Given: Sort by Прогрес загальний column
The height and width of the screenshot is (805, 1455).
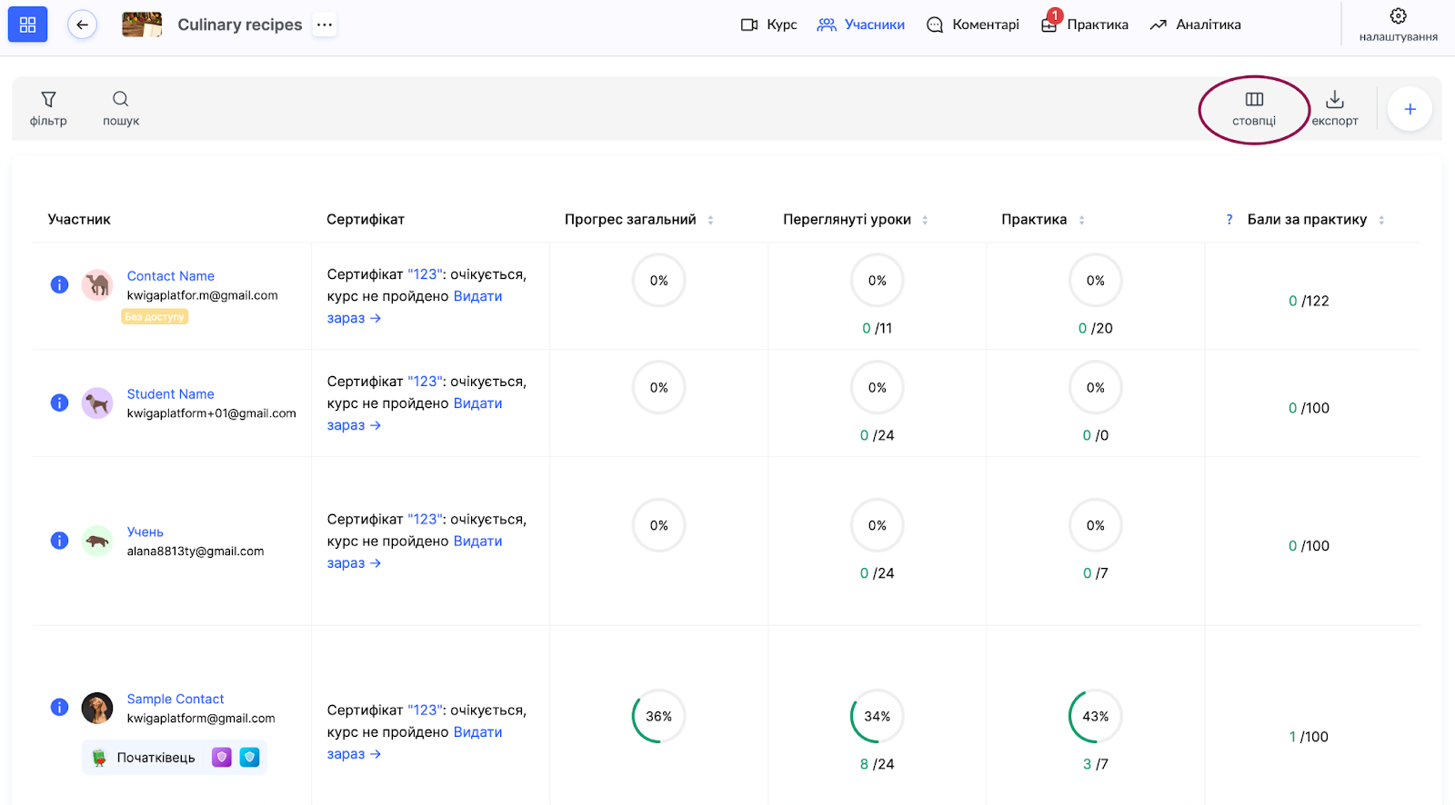Looking at the screenshot, I should [x=710, y=220].
